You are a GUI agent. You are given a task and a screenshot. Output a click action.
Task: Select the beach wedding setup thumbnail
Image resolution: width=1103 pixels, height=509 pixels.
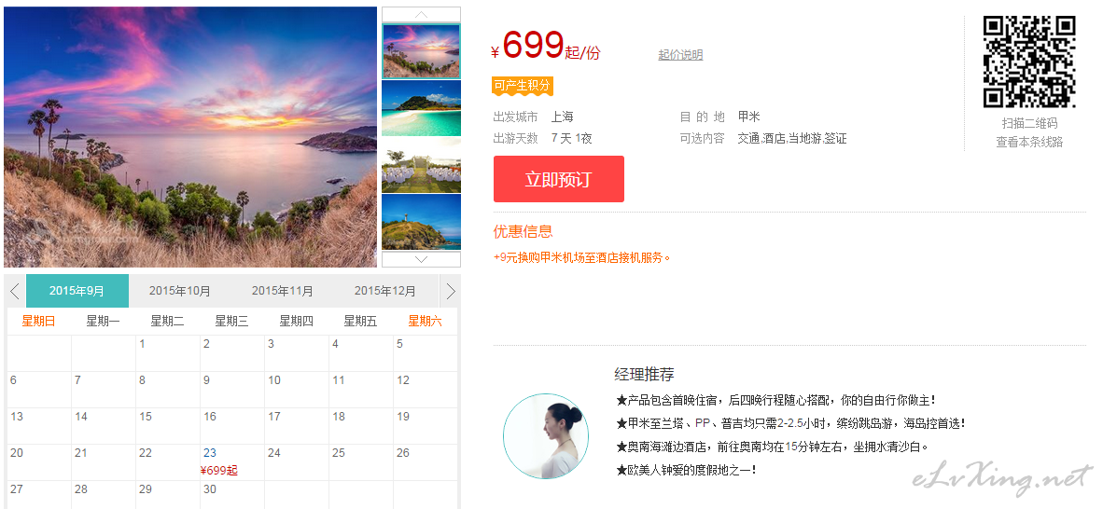[x=422, y=165]
